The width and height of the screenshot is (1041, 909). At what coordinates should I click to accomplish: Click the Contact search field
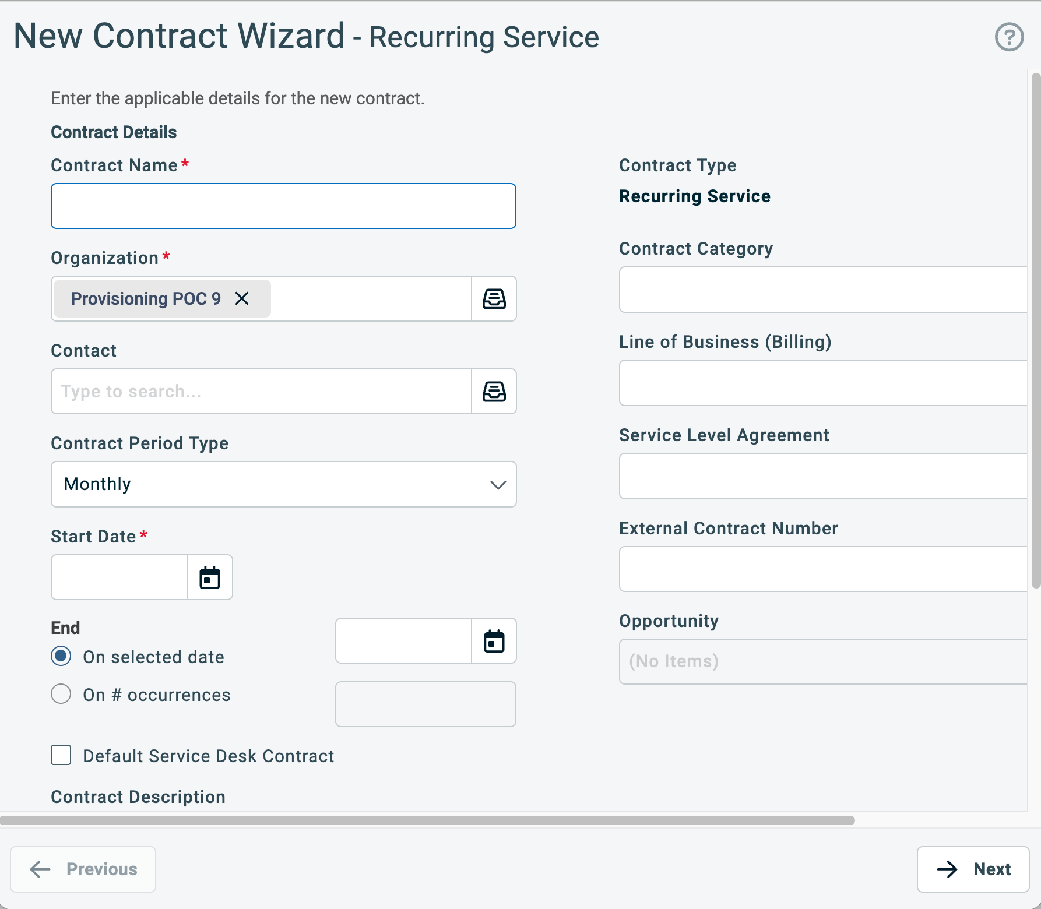(261, 392)
